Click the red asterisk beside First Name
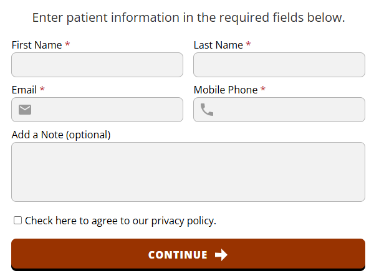The width and height of the screenshot is (379, 276). coord(67,45)
